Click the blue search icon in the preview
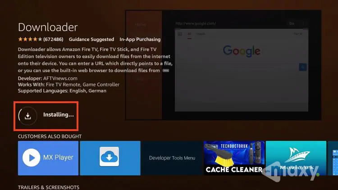The height and width of the screenshot is (190, 338). click(x=303, y=67)
